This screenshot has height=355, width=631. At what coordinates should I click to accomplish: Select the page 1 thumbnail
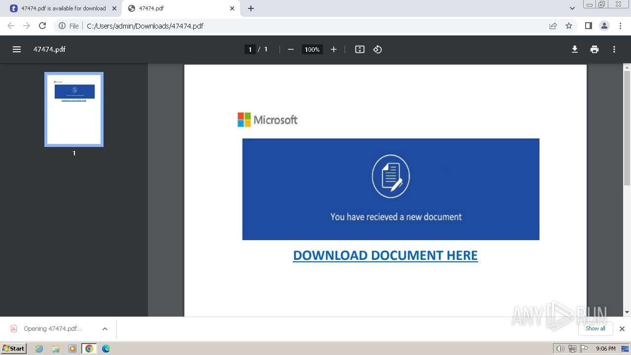pyautogui.click(x=74, y=109)
